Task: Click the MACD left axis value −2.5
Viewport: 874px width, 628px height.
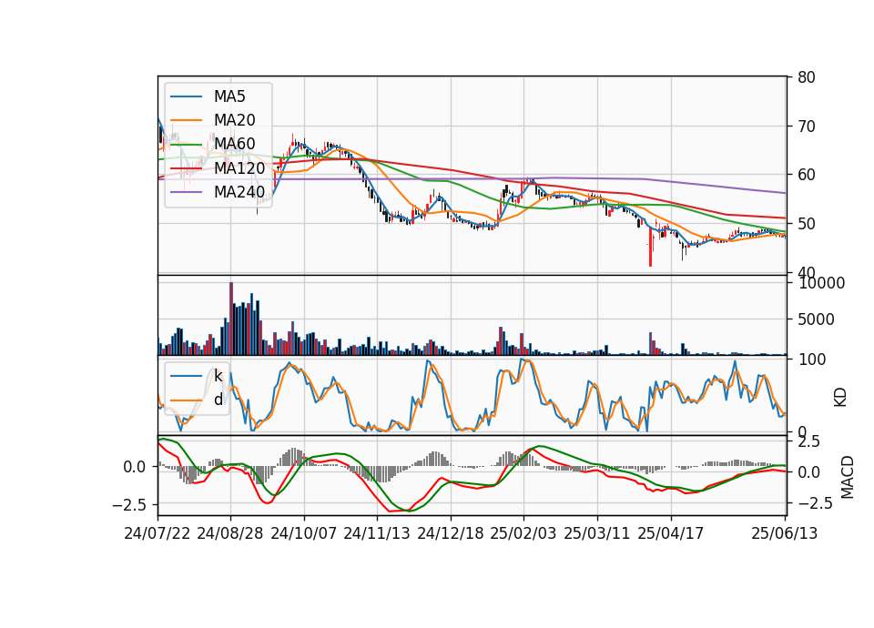Action: [x=129, y=505]
